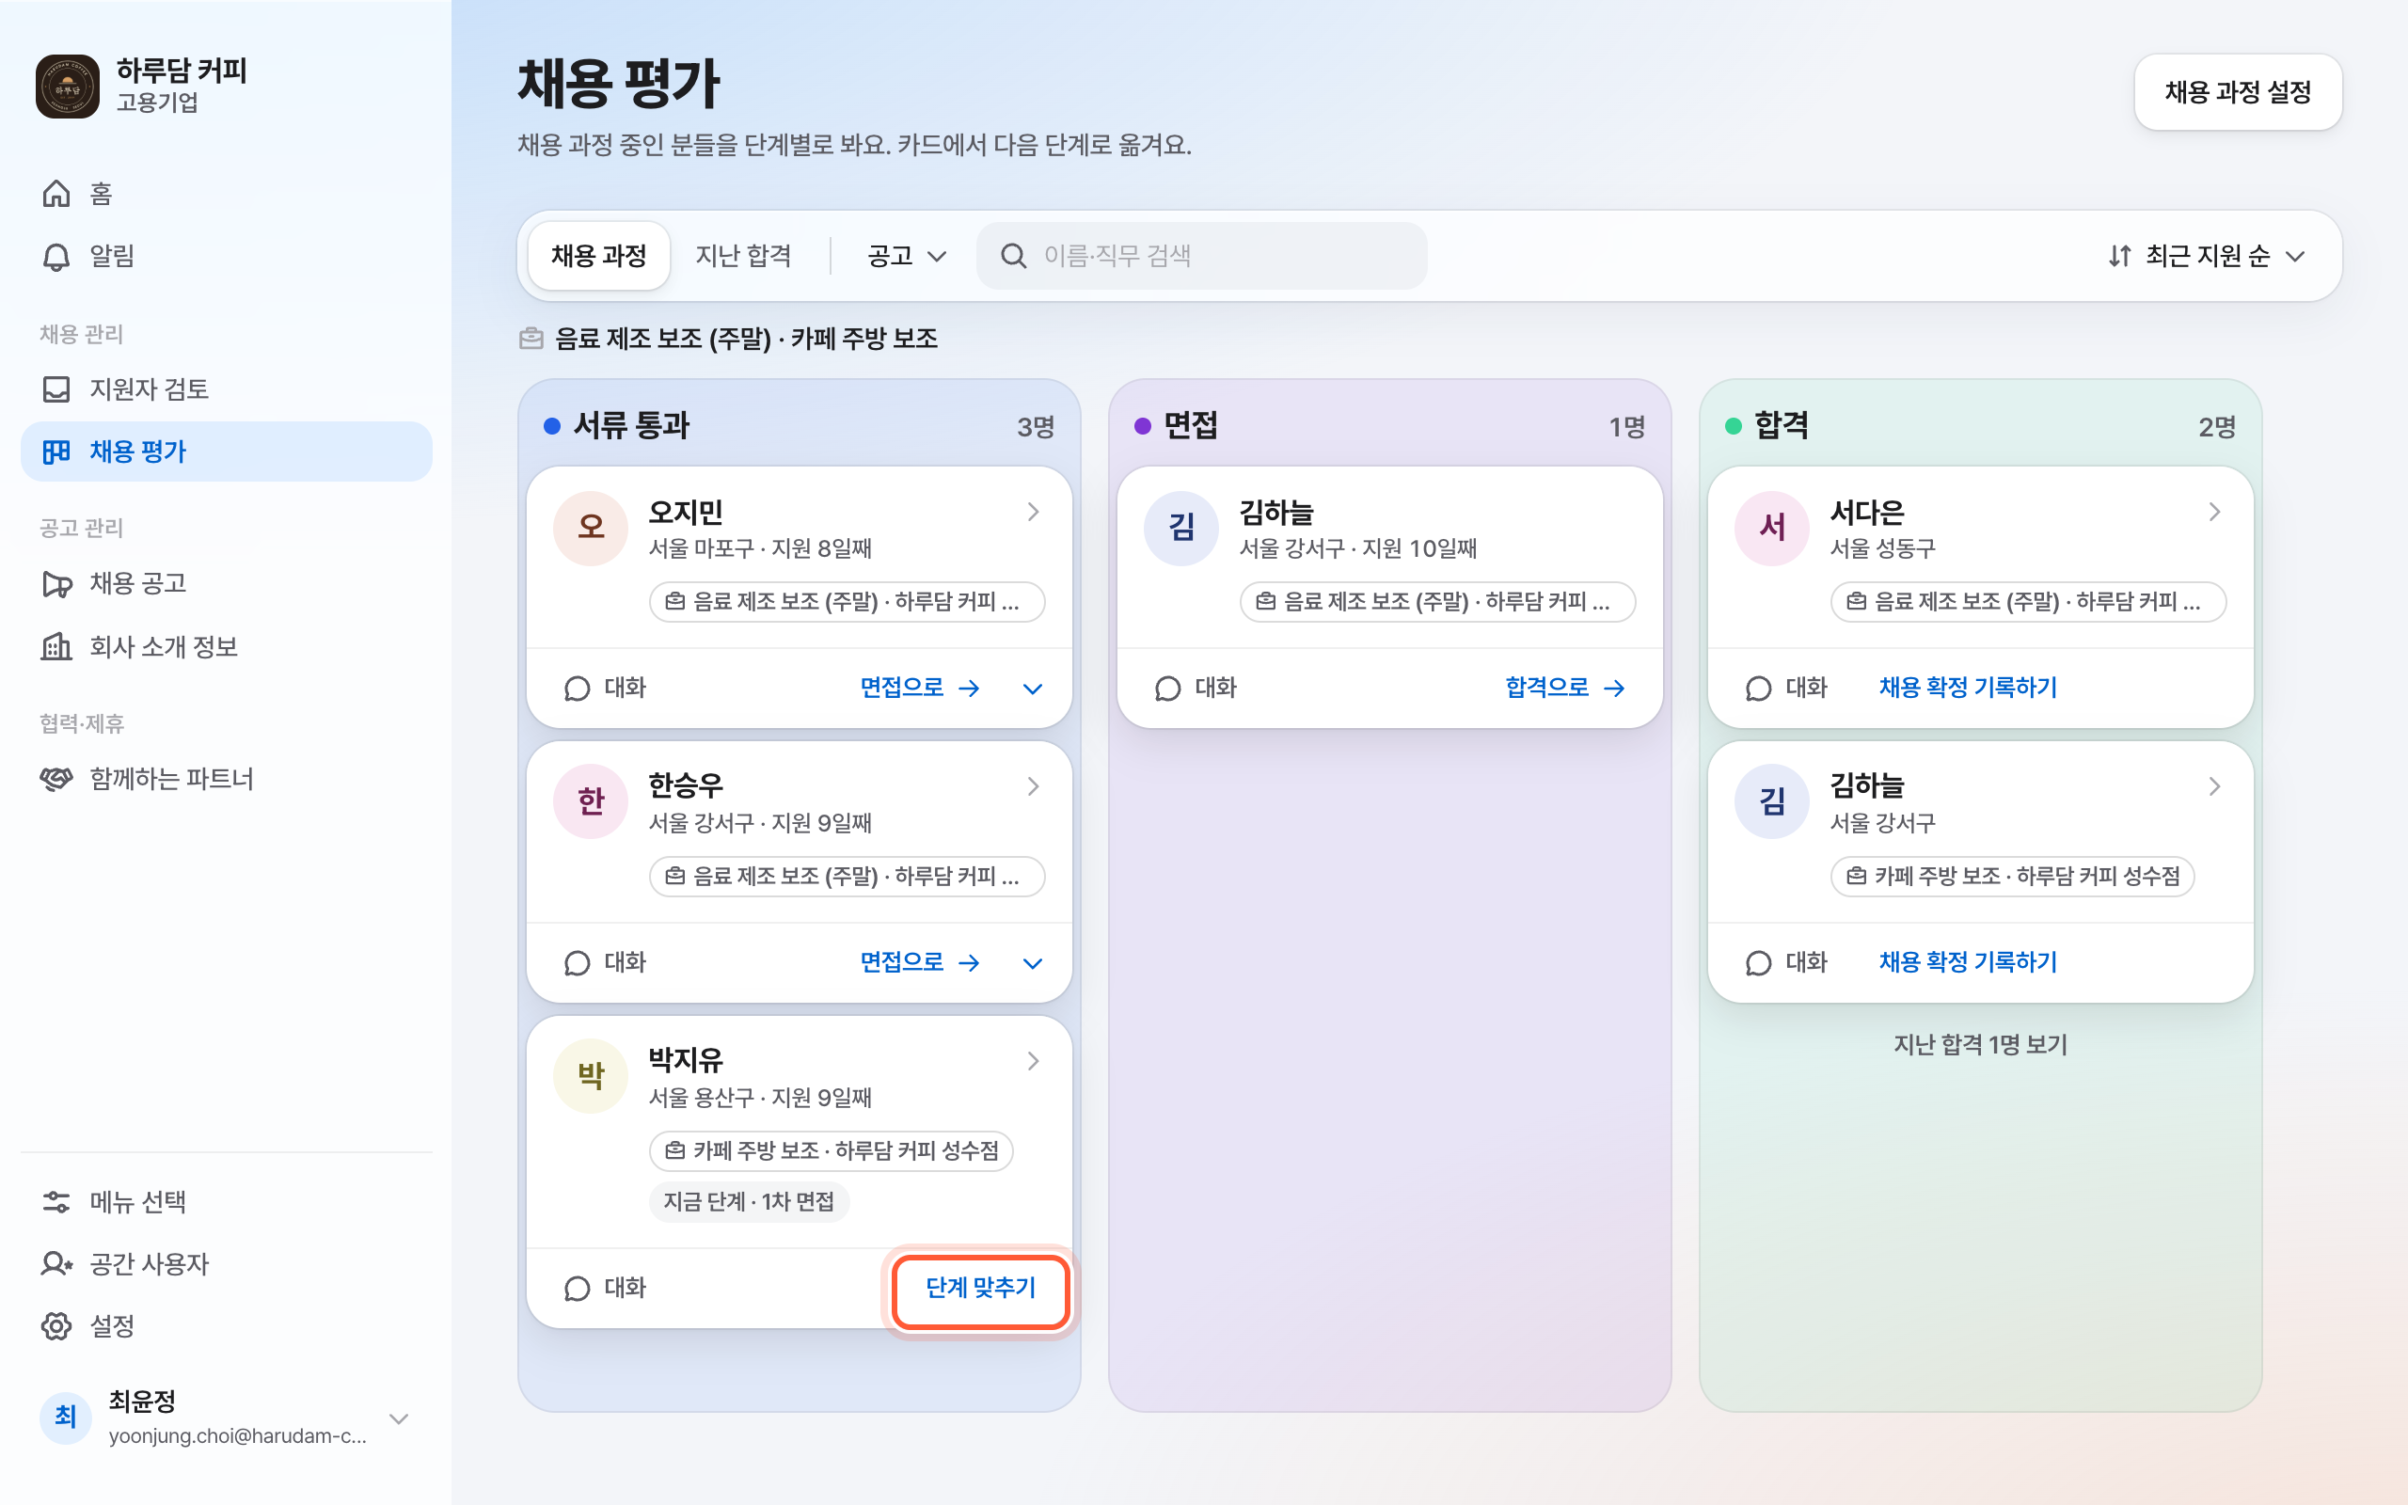
Task: Open 김하늘 합격 card detail chevron
Action: (x=2215, y=786)
